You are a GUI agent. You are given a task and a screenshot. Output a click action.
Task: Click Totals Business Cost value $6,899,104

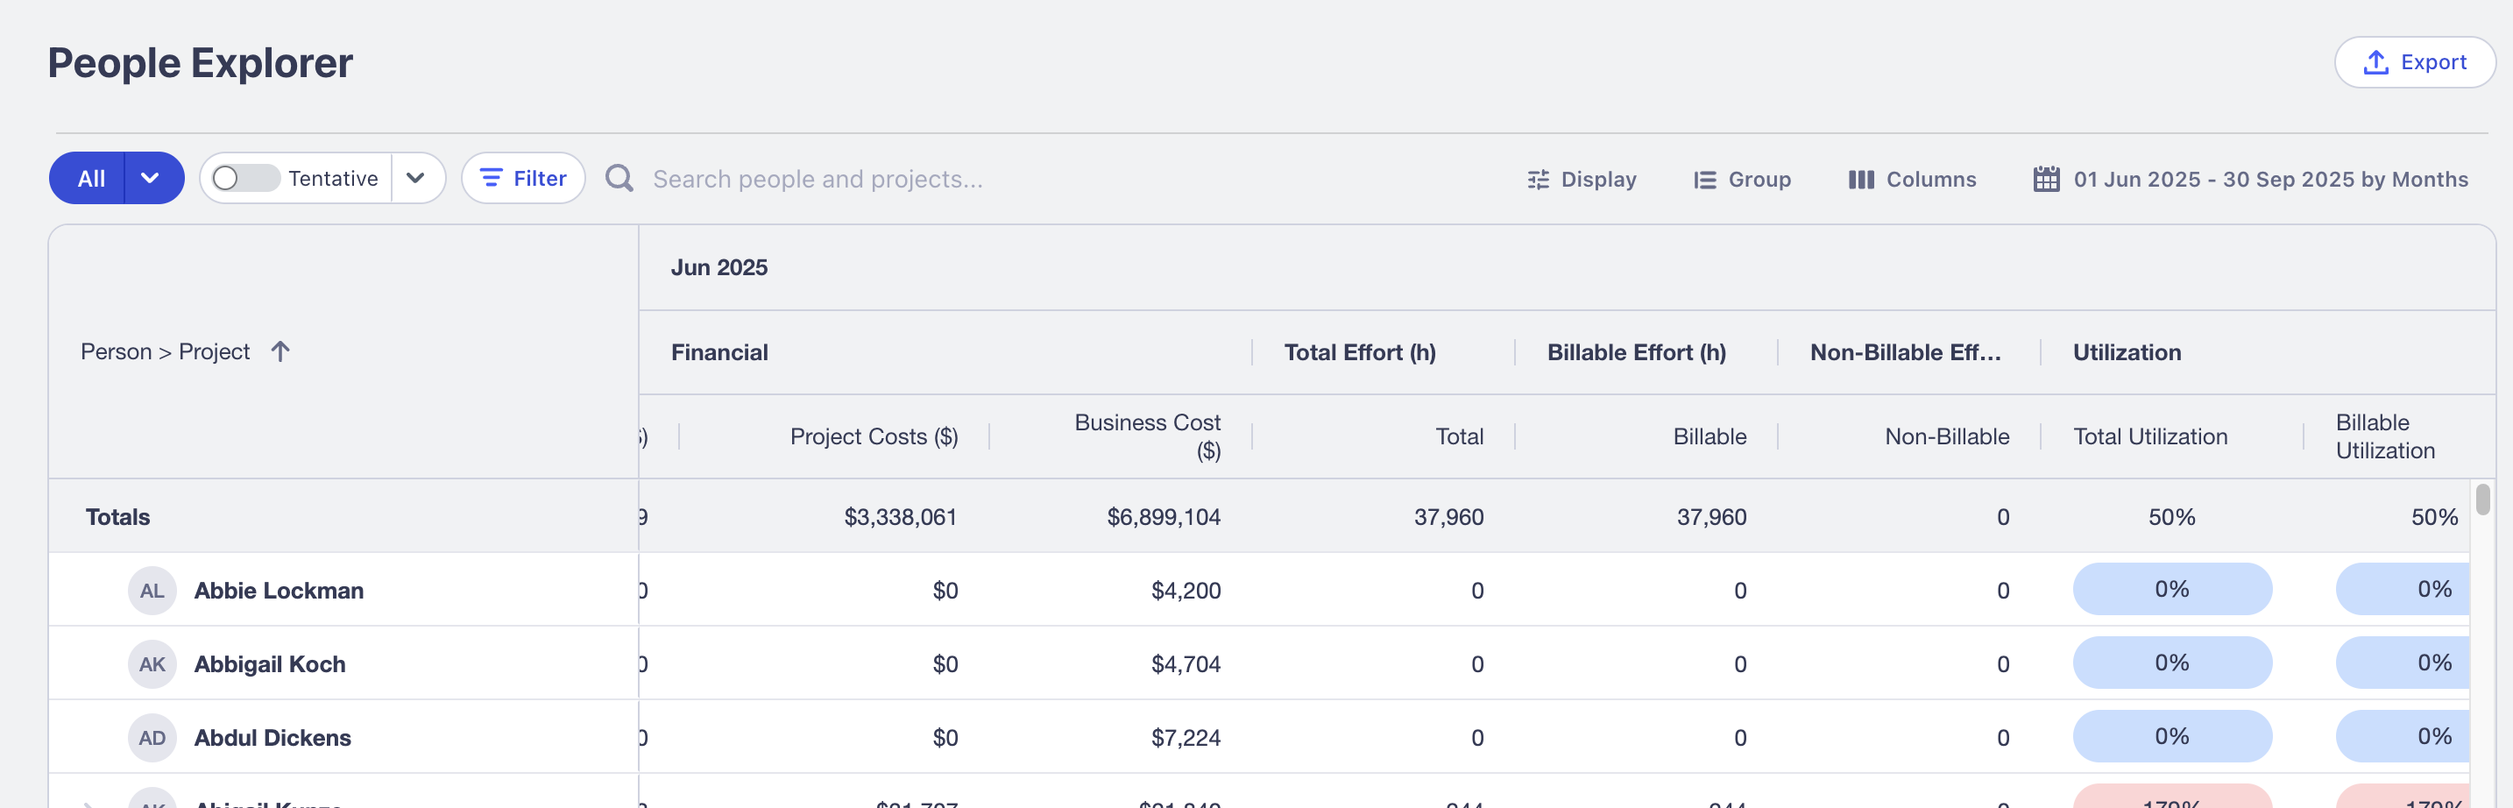1164,517
